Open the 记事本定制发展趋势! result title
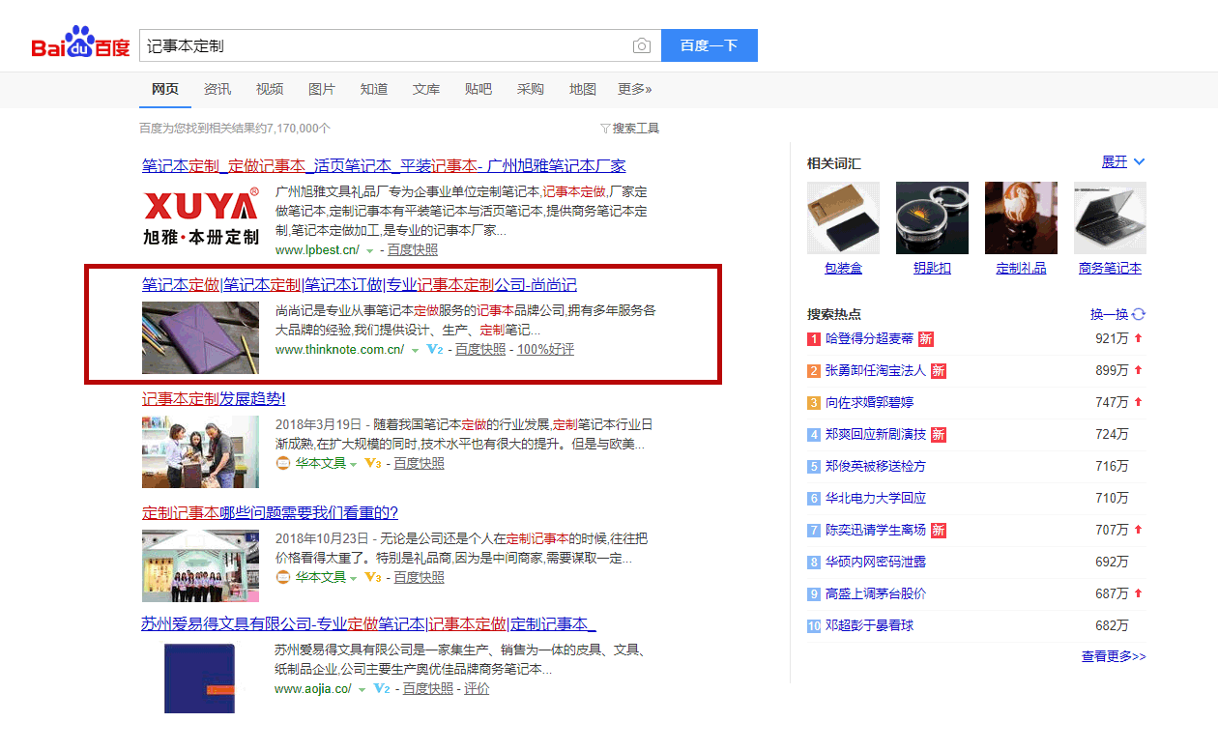Screen dimensions: 1218x751 point(214,399)
